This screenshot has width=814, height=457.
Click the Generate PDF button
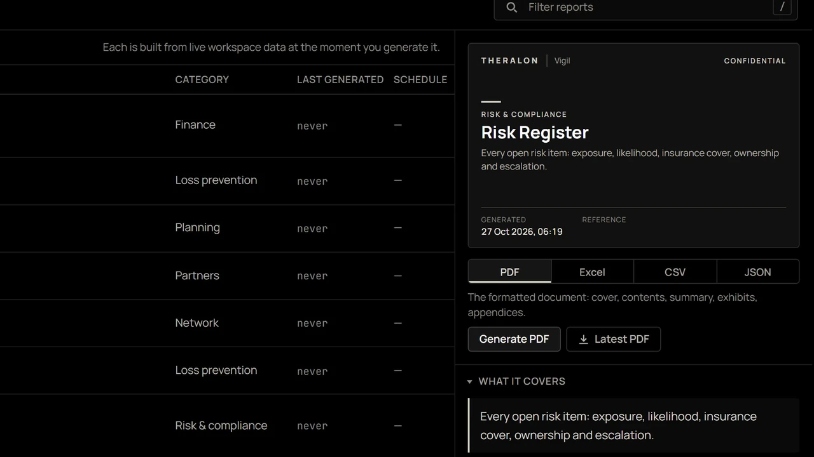click(x=514, y=339)
